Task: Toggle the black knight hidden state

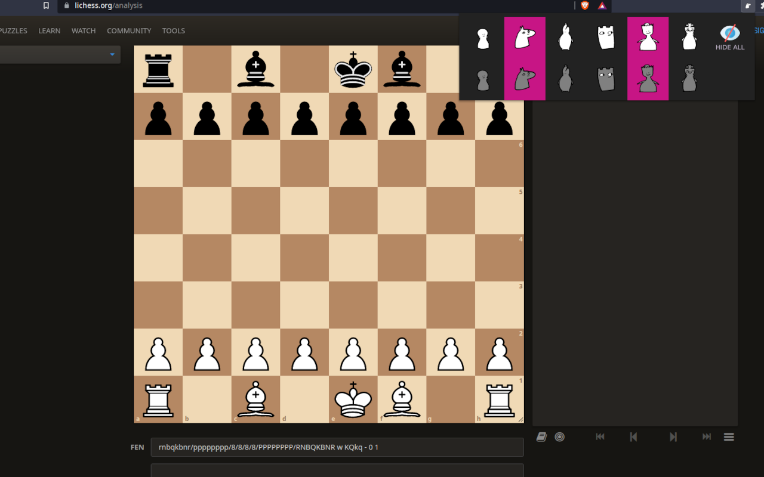Action: pyautogui.click(x=525, y=78)
